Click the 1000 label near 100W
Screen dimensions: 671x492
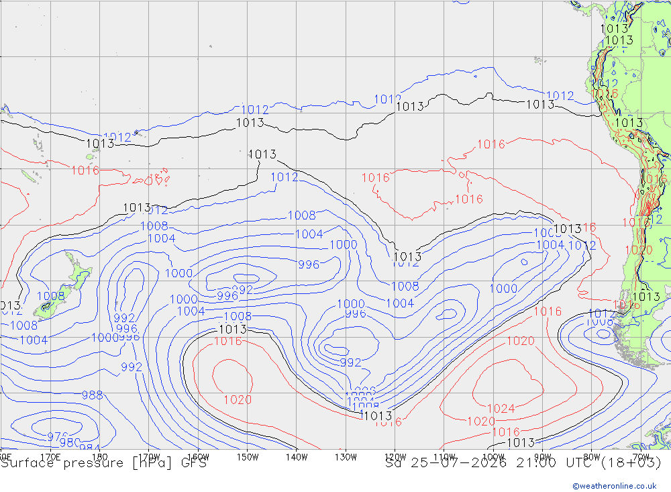(503, 288)
